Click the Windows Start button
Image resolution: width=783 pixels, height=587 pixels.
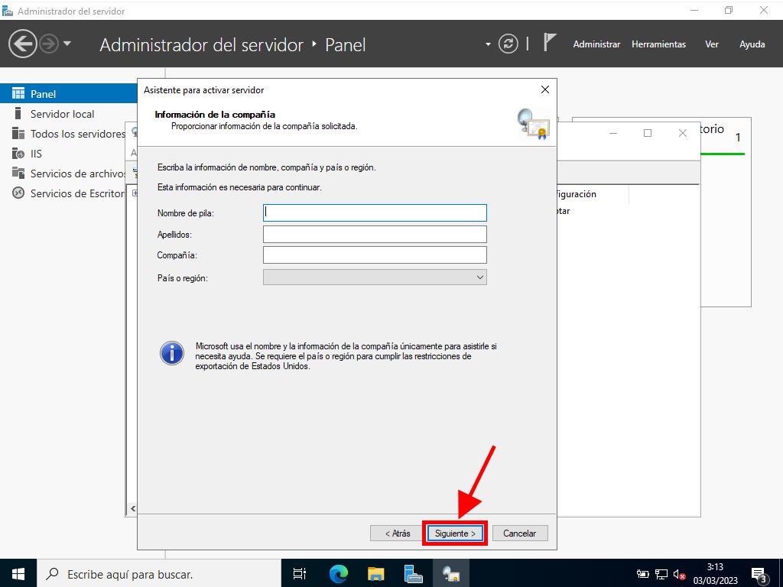point(18,573)
